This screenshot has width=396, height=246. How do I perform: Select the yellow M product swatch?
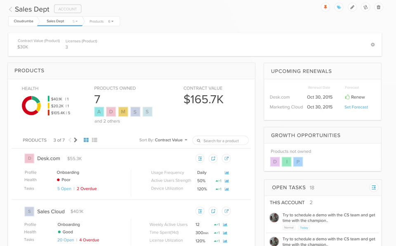(123, 112)
